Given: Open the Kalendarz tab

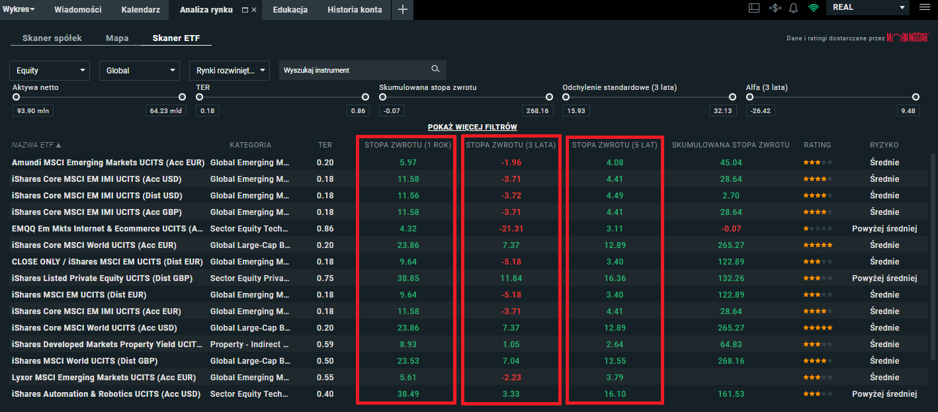Looking at the screenshot, I should [x=140, y=9].
